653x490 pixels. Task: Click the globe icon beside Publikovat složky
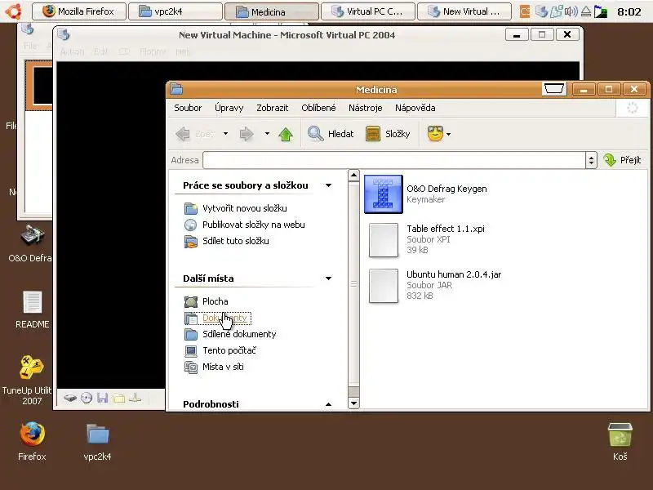click(191, 225)
